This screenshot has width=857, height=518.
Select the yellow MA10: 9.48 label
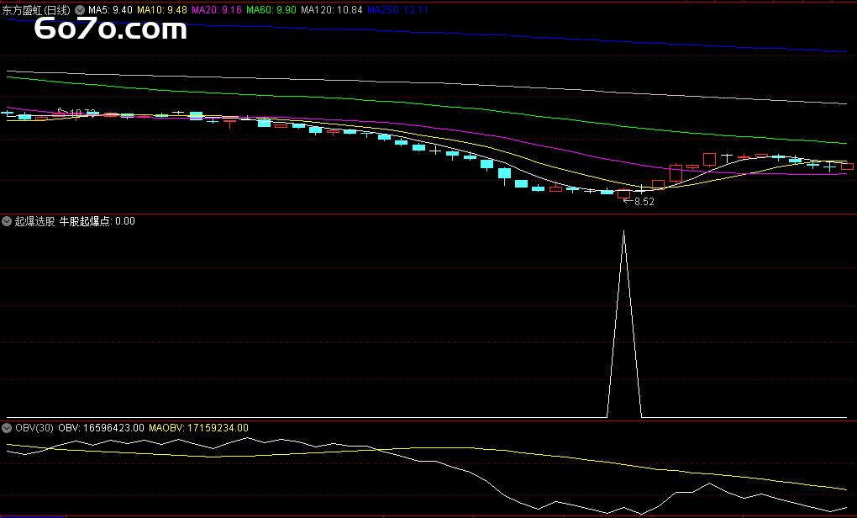(162, 9)
